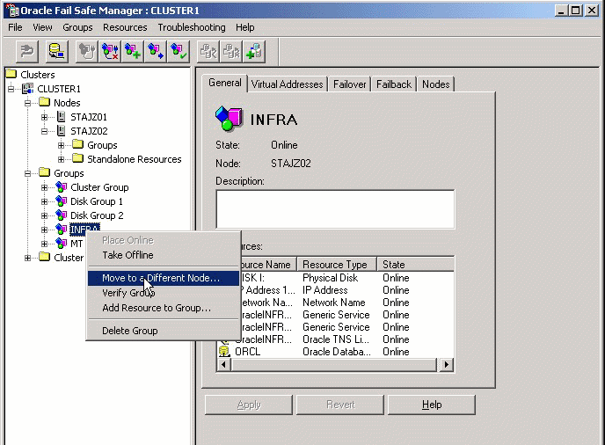Open the View menu
This screenshot has height=445, width=605.
(42, 27)
